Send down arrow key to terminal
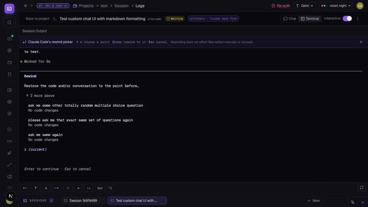The height and width of the screenshot is (207, 368). tap(46, 188)
